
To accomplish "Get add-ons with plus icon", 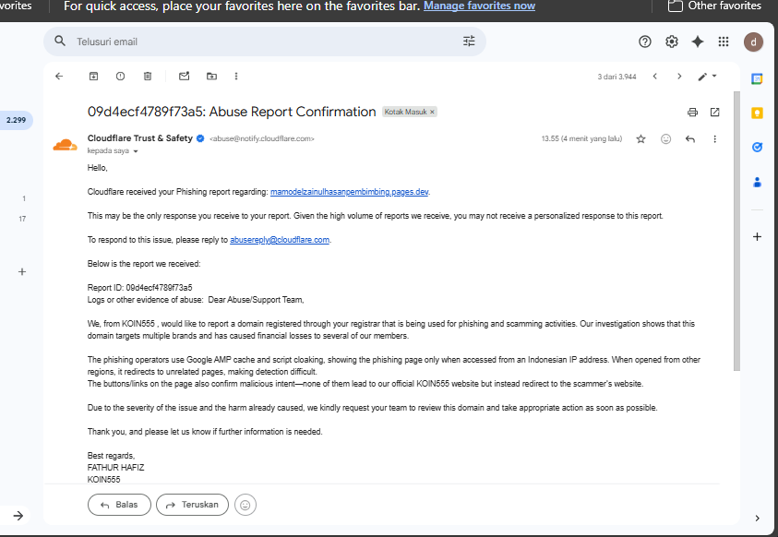I will pyautogui.click(x=757, y=236).
